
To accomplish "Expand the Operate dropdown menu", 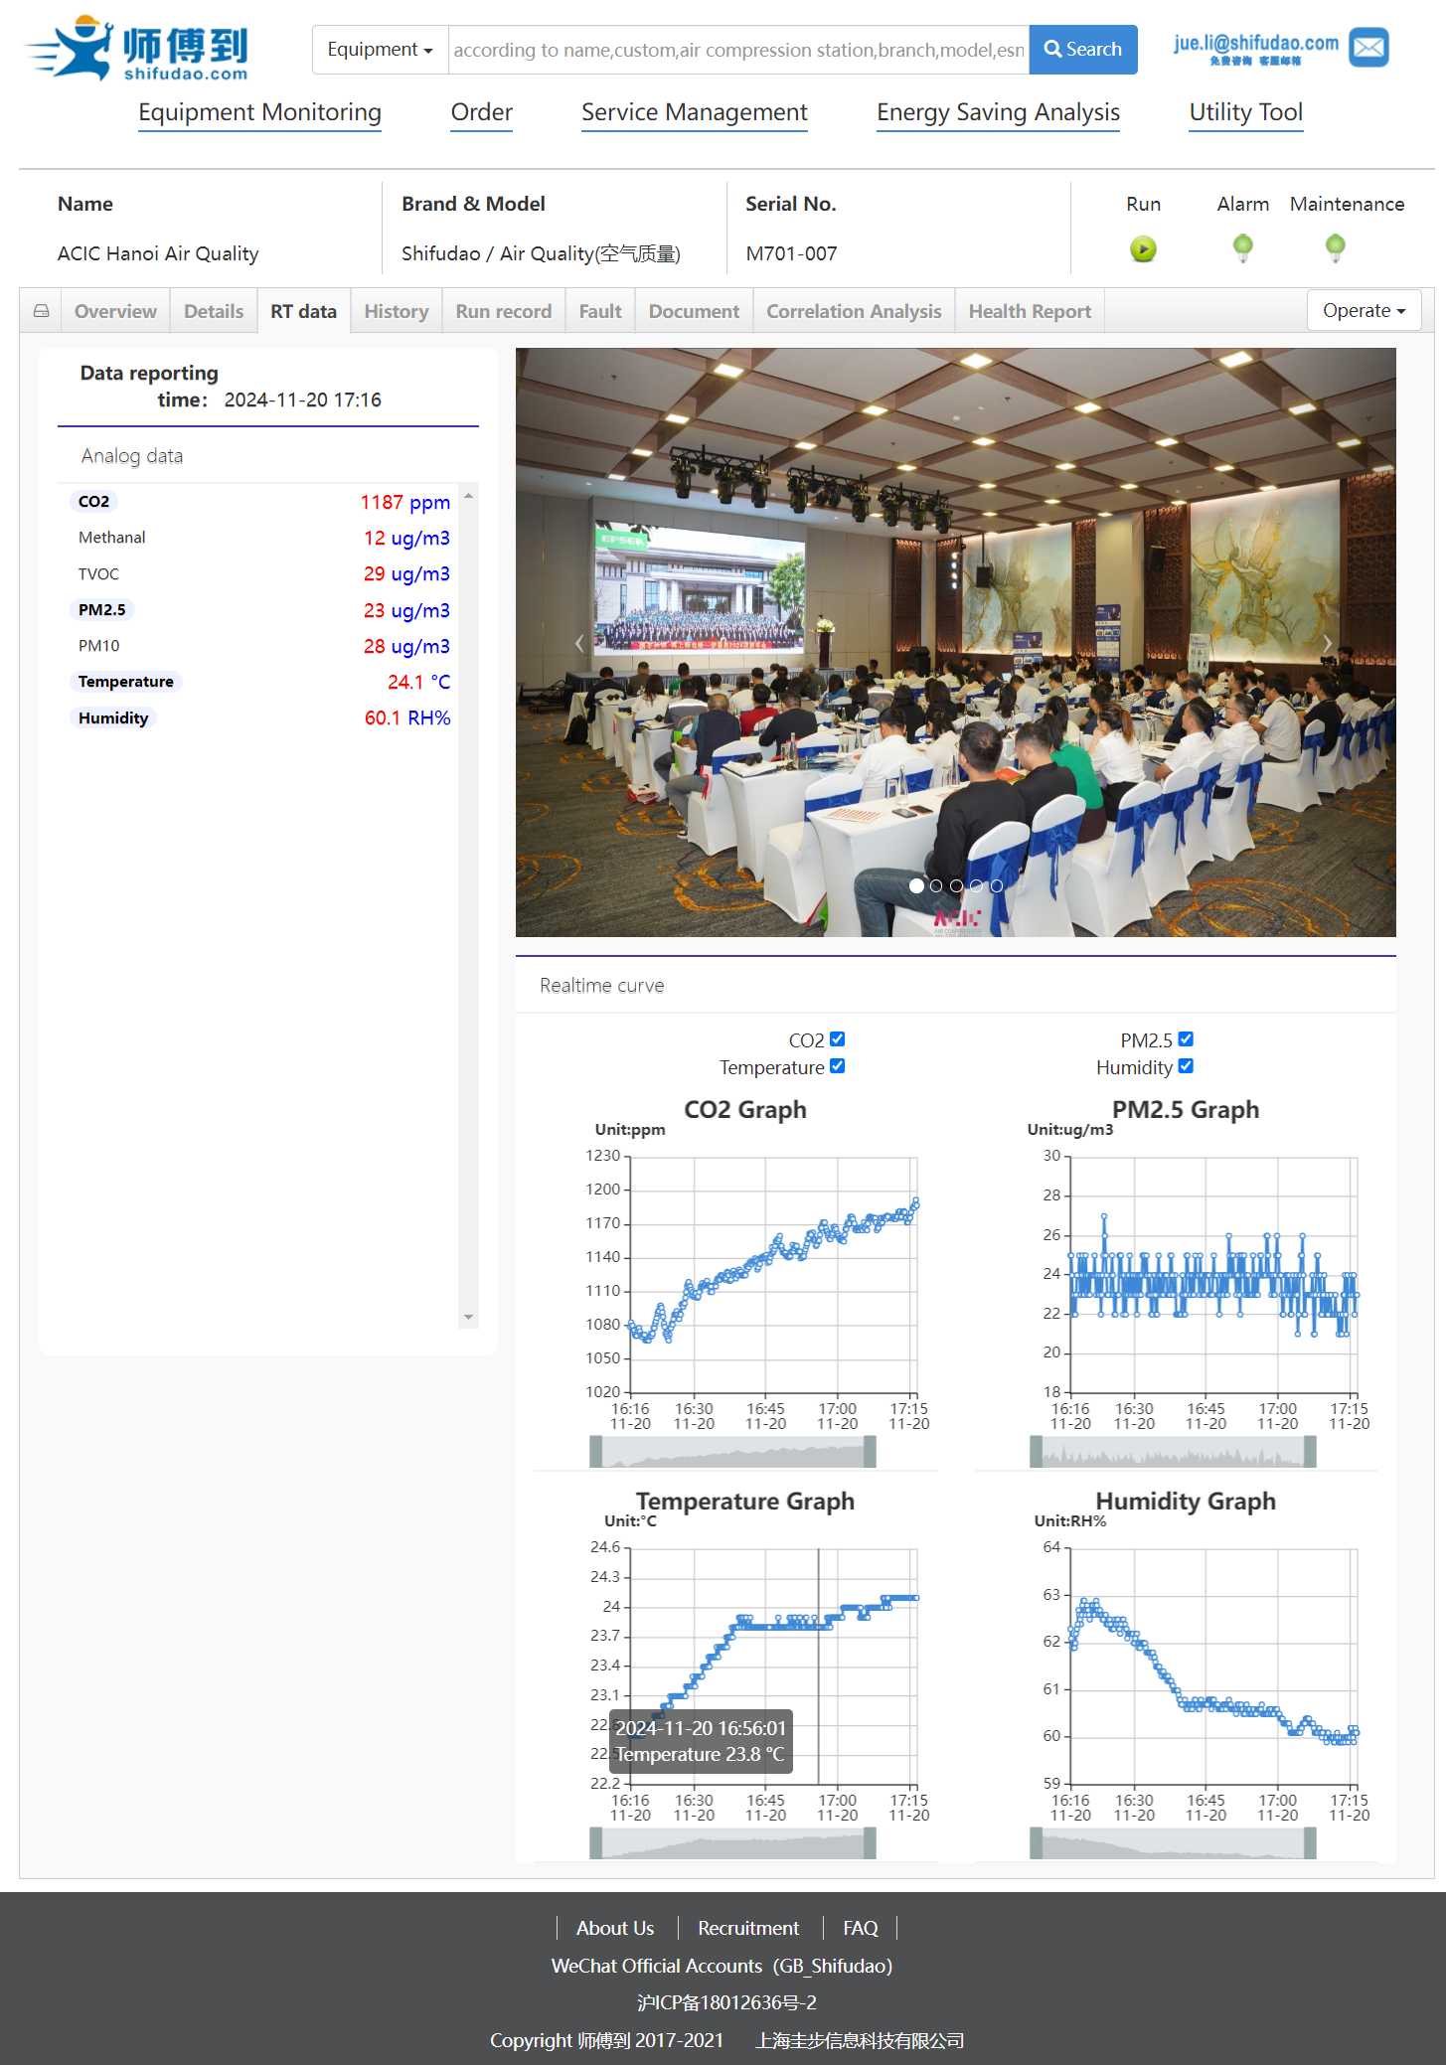I will pos(1364,311).
